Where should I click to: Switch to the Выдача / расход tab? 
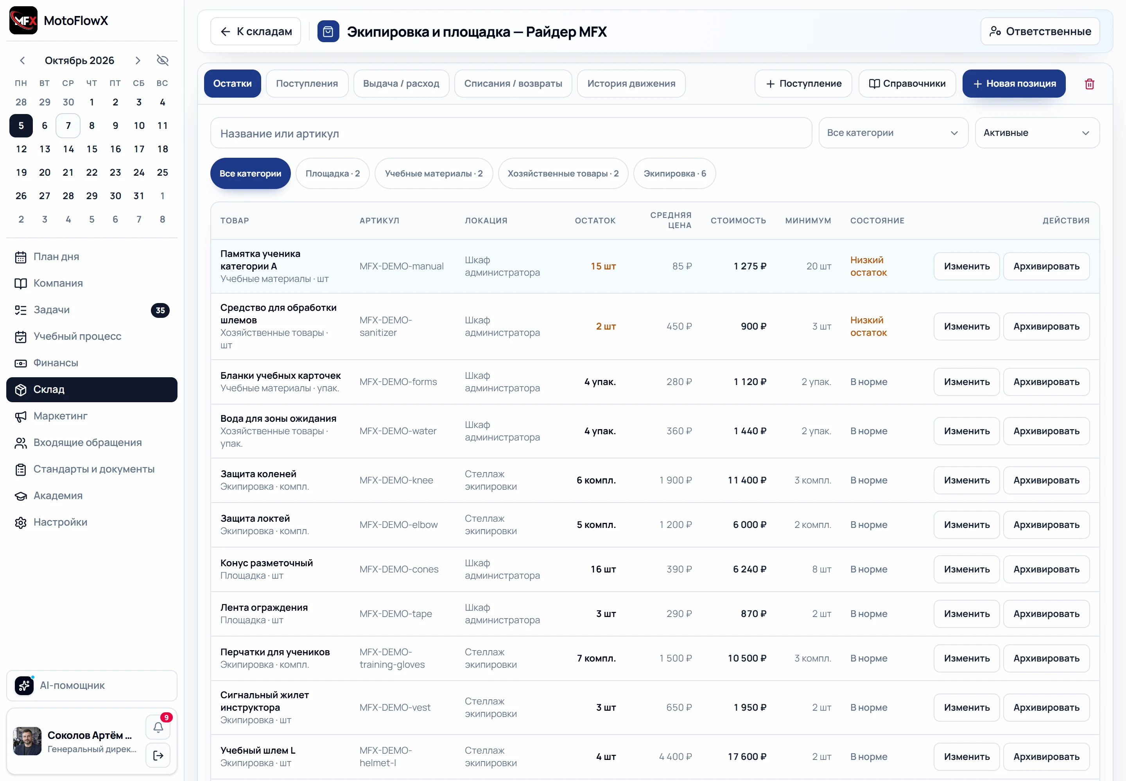pos(401,84)
